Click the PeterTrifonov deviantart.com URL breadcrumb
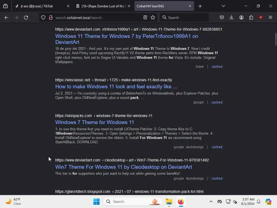 pos(139,29)
